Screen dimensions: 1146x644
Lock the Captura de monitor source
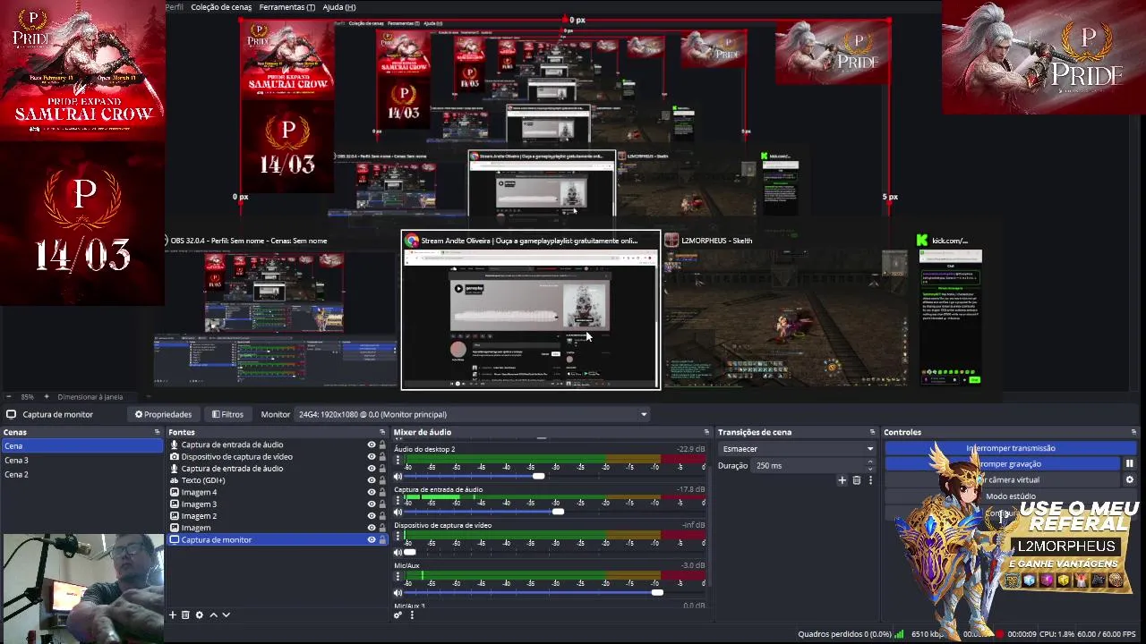[x=382, y=539]
